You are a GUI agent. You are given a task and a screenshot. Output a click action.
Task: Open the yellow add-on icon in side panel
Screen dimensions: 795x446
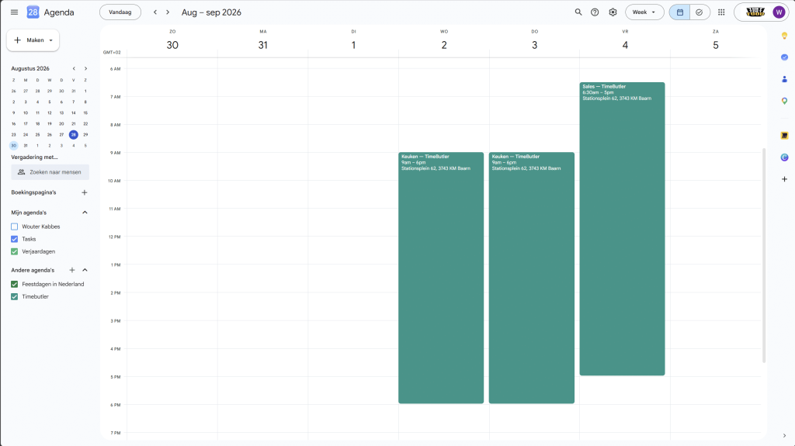tap(784, 135)
